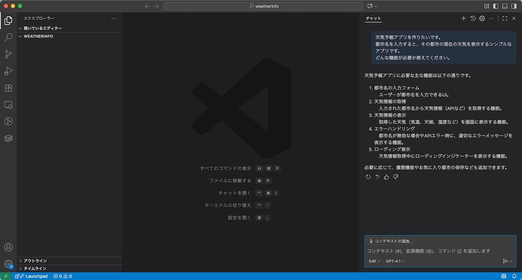The width and height of the screenshot is (522, 280).
Task: Mark response as unhelpful thumbs down
Action: tap(395, 177)
